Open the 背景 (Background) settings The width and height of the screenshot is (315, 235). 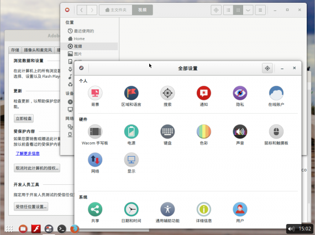tap(95, 93)
